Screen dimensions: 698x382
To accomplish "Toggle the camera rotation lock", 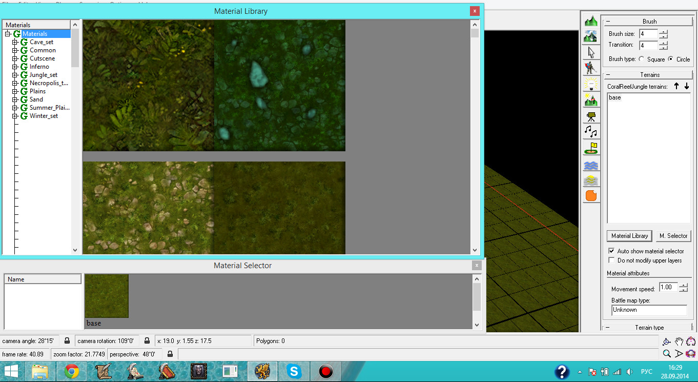I will click(x=147, y=341).
